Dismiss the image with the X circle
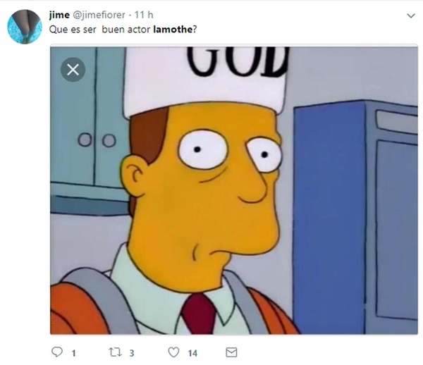423x365 pixels. click(73, 70)
